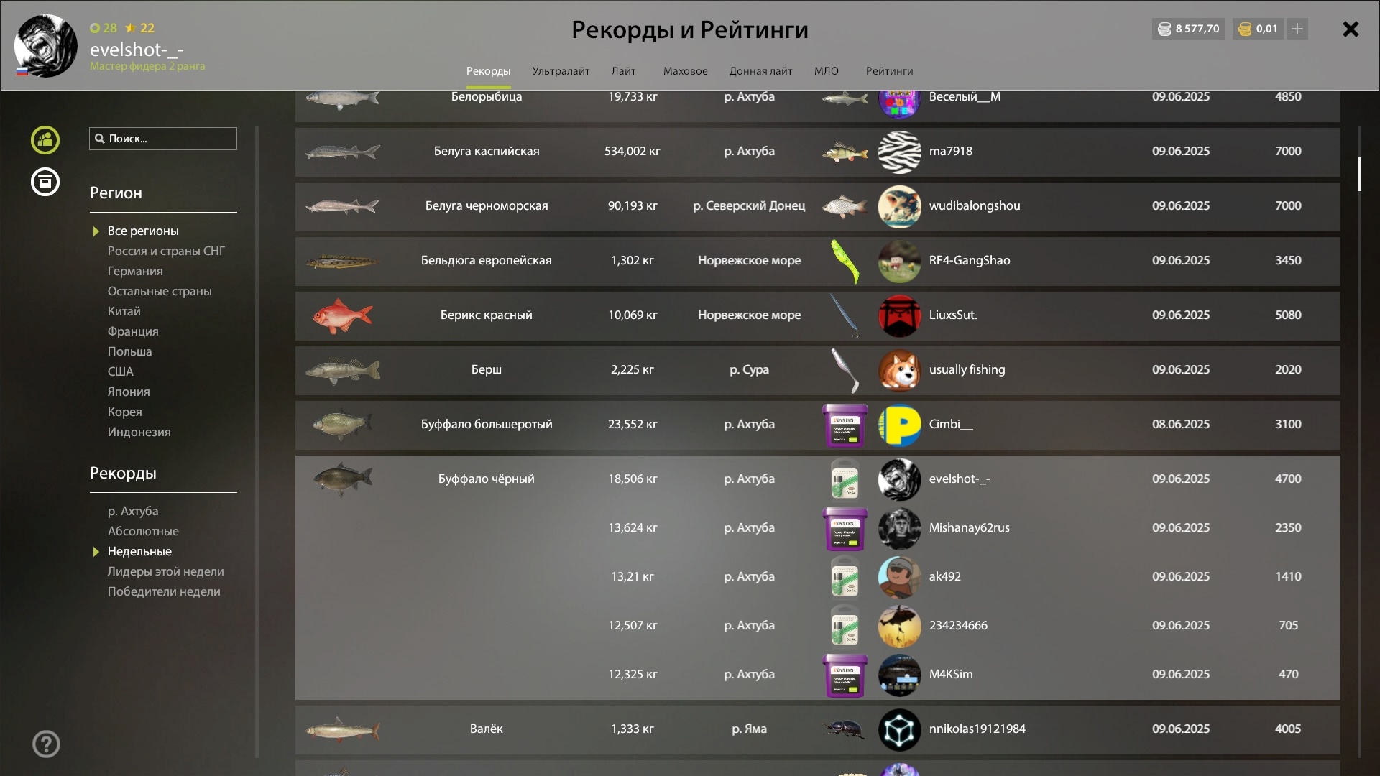Switch to the Рейтинги tab
This screenshot has width=1380, height=776.
coord(889,71)
